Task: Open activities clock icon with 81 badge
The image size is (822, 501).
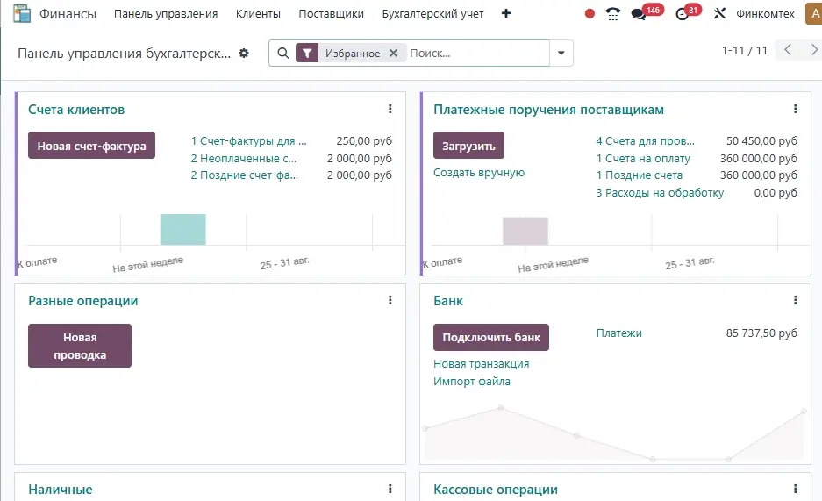Action: (x=683, y=14)
